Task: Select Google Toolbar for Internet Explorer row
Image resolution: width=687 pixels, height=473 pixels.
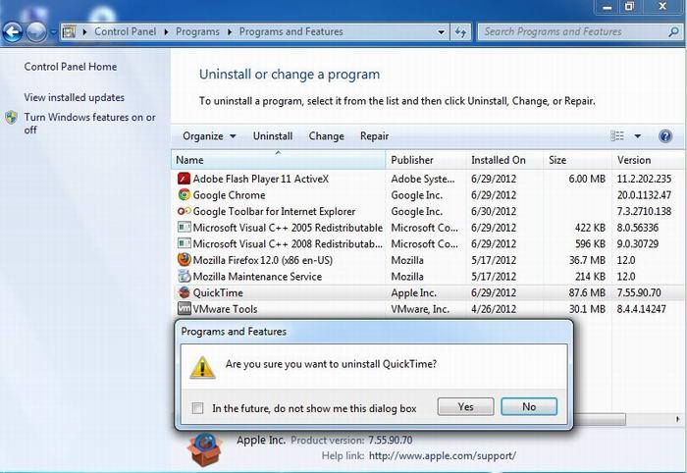Action: coord(429,211)
